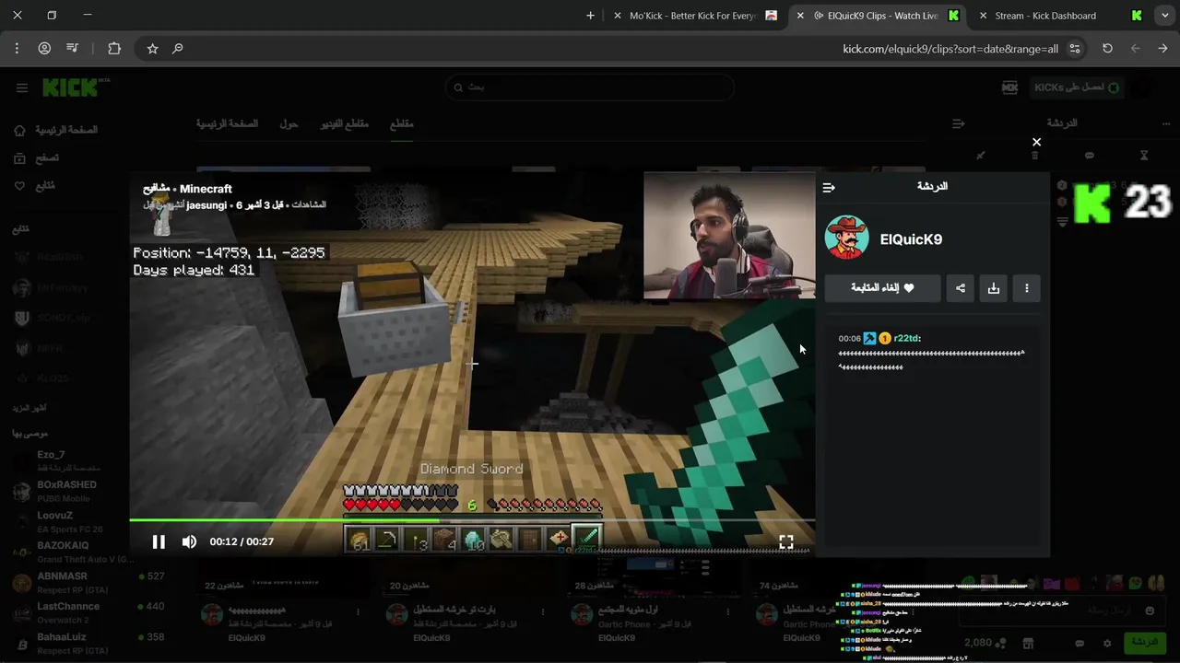Select the clips tab underlined in green

pos(401,124)
